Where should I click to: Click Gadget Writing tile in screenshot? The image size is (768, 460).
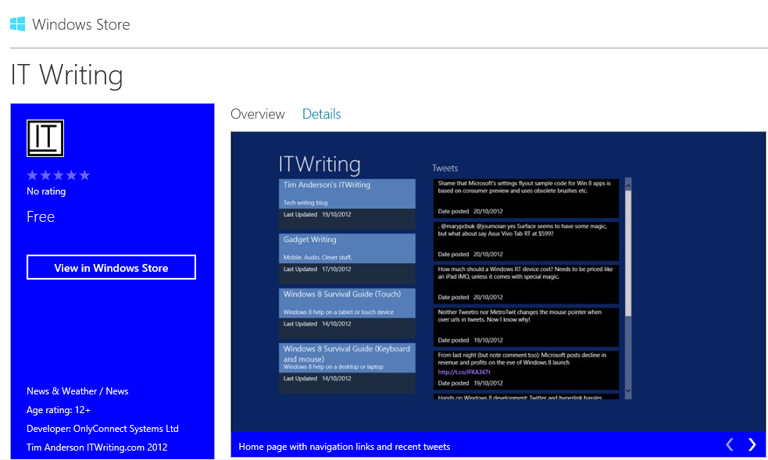tap(347, 259)
